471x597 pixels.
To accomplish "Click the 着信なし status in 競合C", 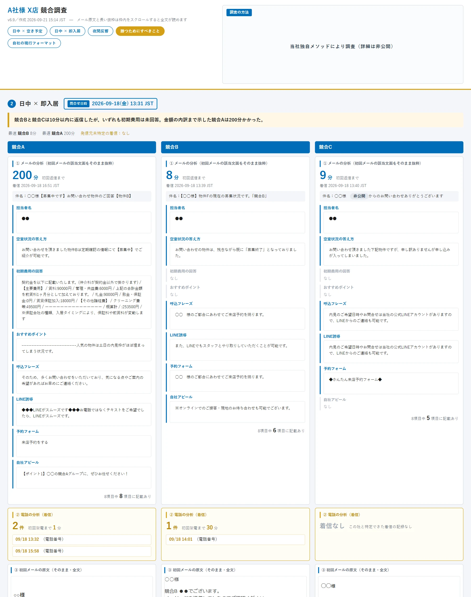I will click(x=332, y=526).
